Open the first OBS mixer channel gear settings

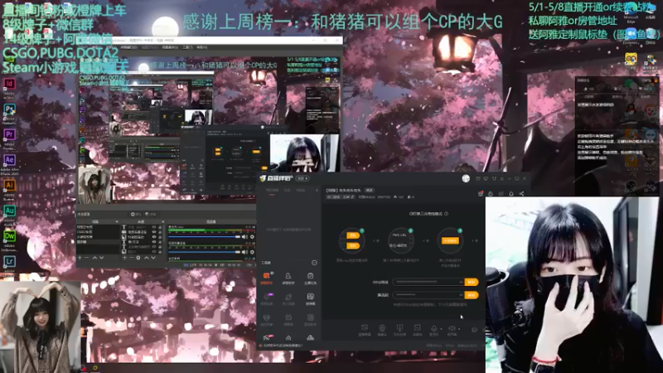point(252,237)
